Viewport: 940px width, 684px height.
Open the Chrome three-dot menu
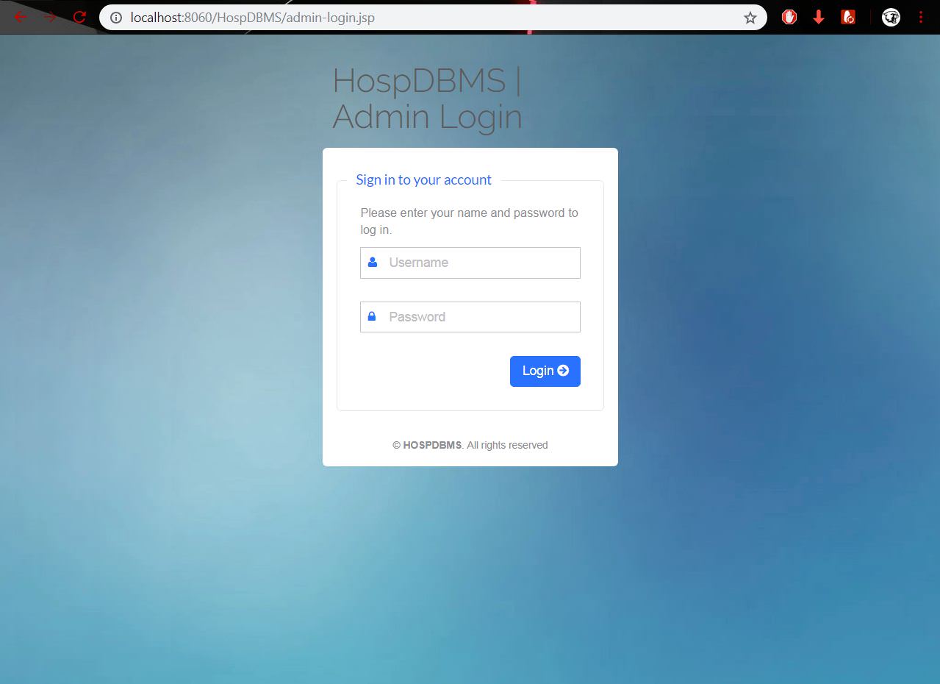921,18
